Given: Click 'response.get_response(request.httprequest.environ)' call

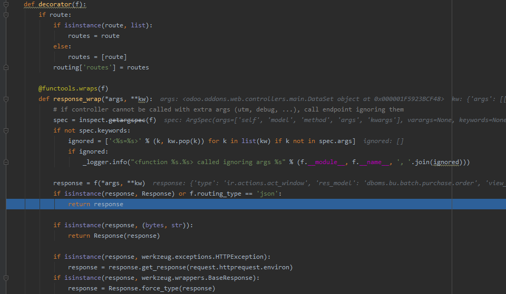Looking at the screenshot, I should 200,267.
